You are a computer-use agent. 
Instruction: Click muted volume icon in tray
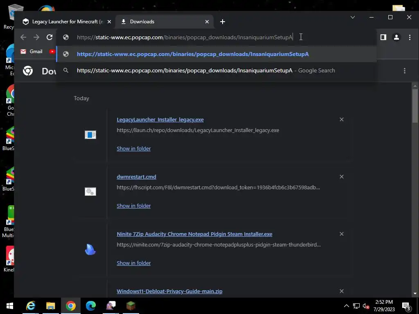click(x=366, y=306)
